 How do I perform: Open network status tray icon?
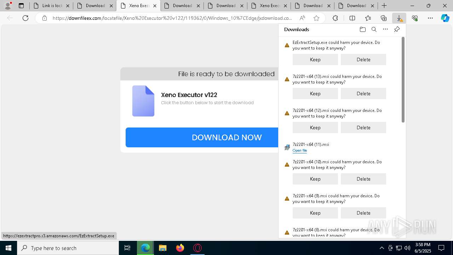click(x=399, y=248)
